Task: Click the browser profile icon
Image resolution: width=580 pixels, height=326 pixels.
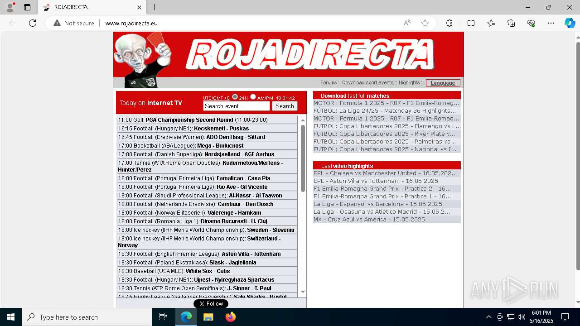Action: click(10, 7)
